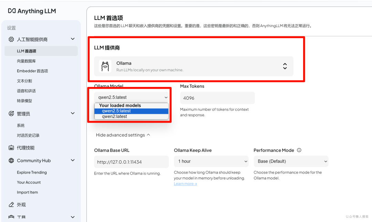The height and width of the screenshot is (222, 372).
Task: Click the globe icon beside Community Hub
Action: point(11,160)
